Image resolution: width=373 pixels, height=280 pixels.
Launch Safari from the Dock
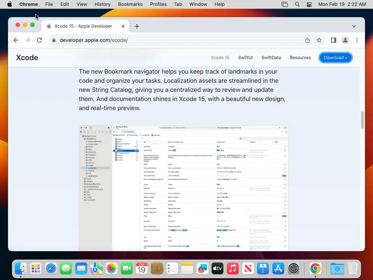(51, 269)
